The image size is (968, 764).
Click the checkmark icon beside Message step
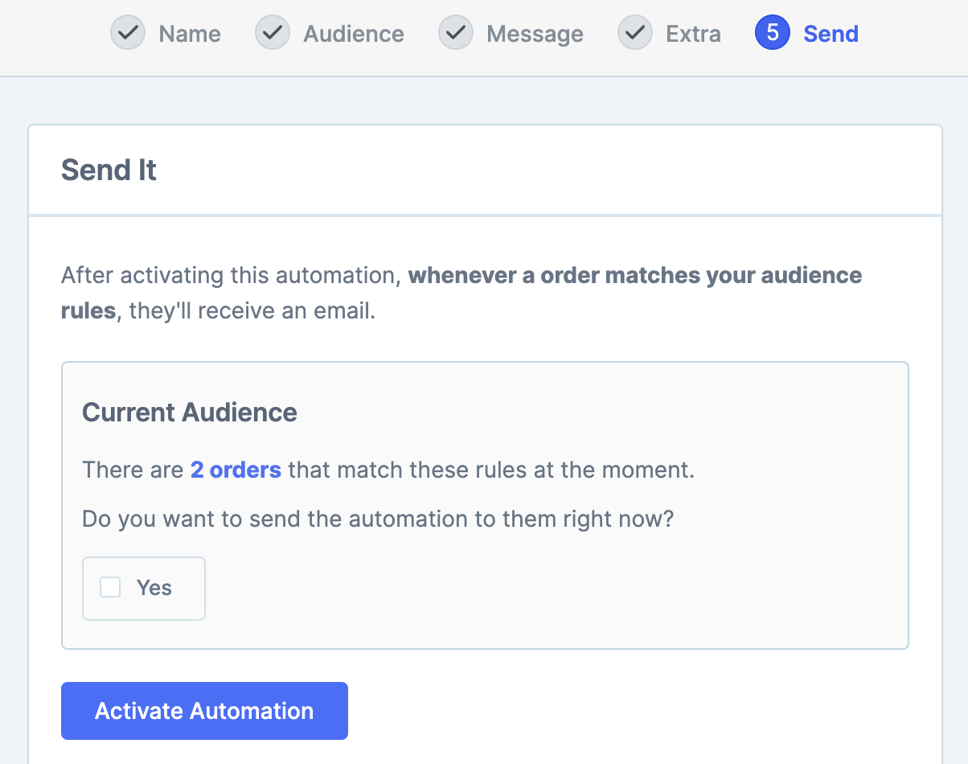(x=456, y=34)
